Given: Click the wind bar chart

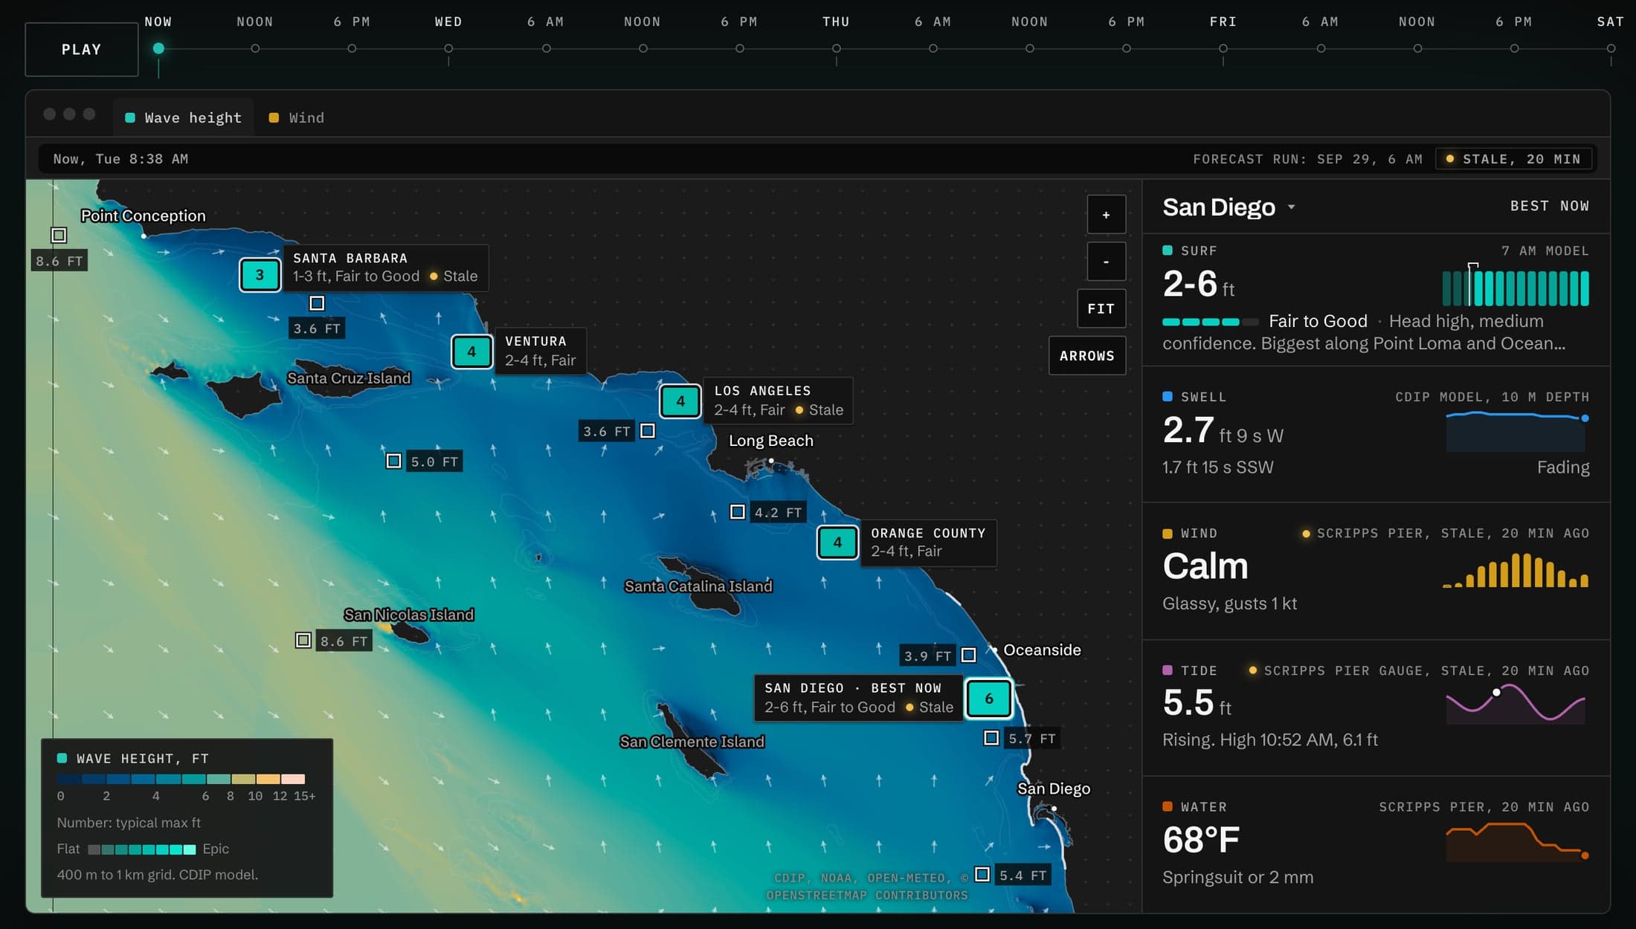Looking at the screenshot, I should tap(1516, 569).
